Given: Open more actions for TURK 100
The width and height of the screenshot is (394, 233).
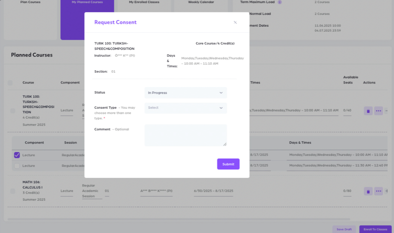Looking at the screenshot, I should tap(378, 111).
